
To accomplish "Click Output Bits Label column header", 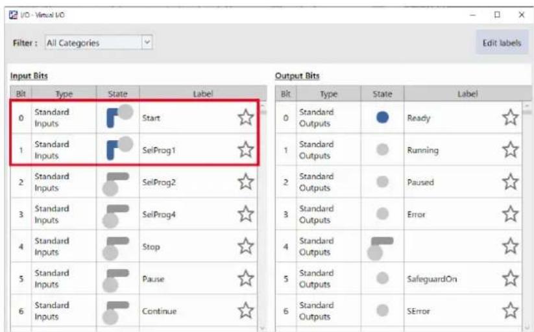I will [x=467, y=93].
